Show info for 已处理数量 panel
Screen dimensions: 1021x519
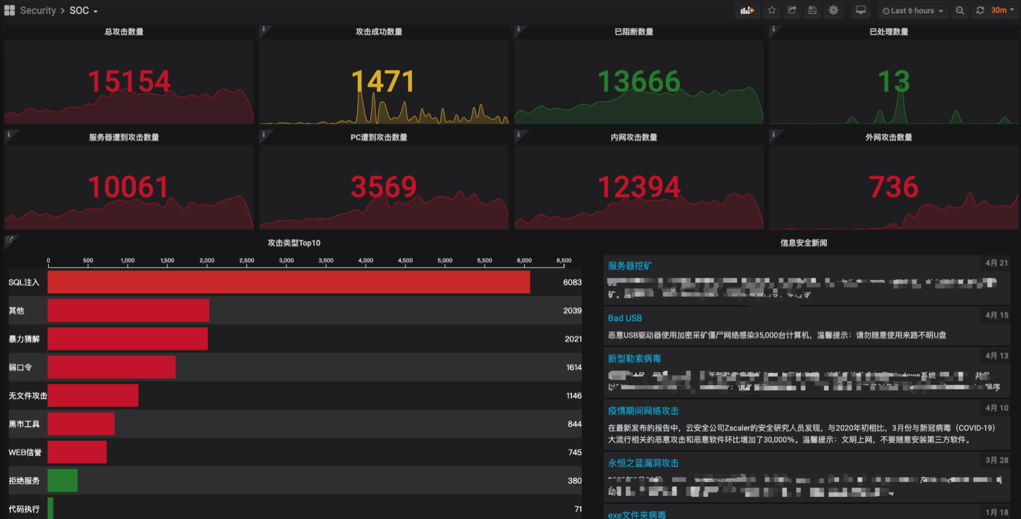tap(774, 30)
